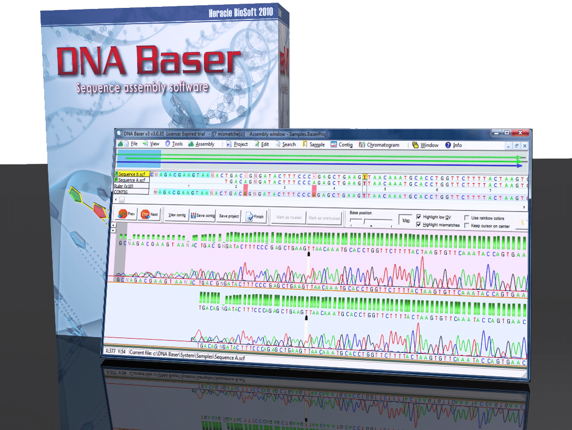This screenshot has height=430, width=572.
Task: Click the DNA Baser title bar app icon
Action: 119,133
